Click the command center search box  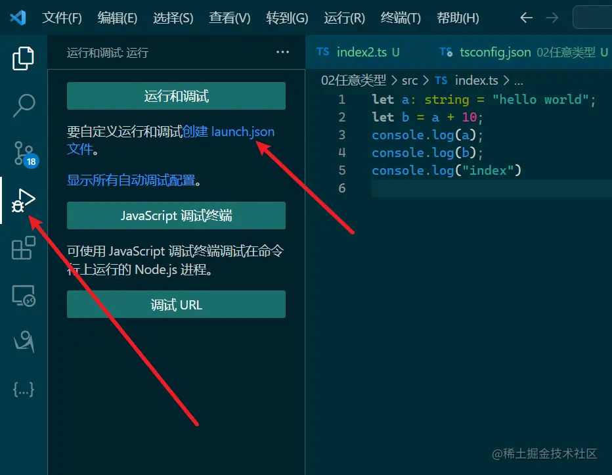click(592, 18)
